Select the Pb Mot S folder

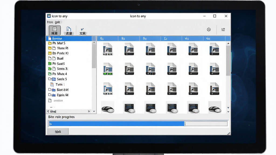57,43
